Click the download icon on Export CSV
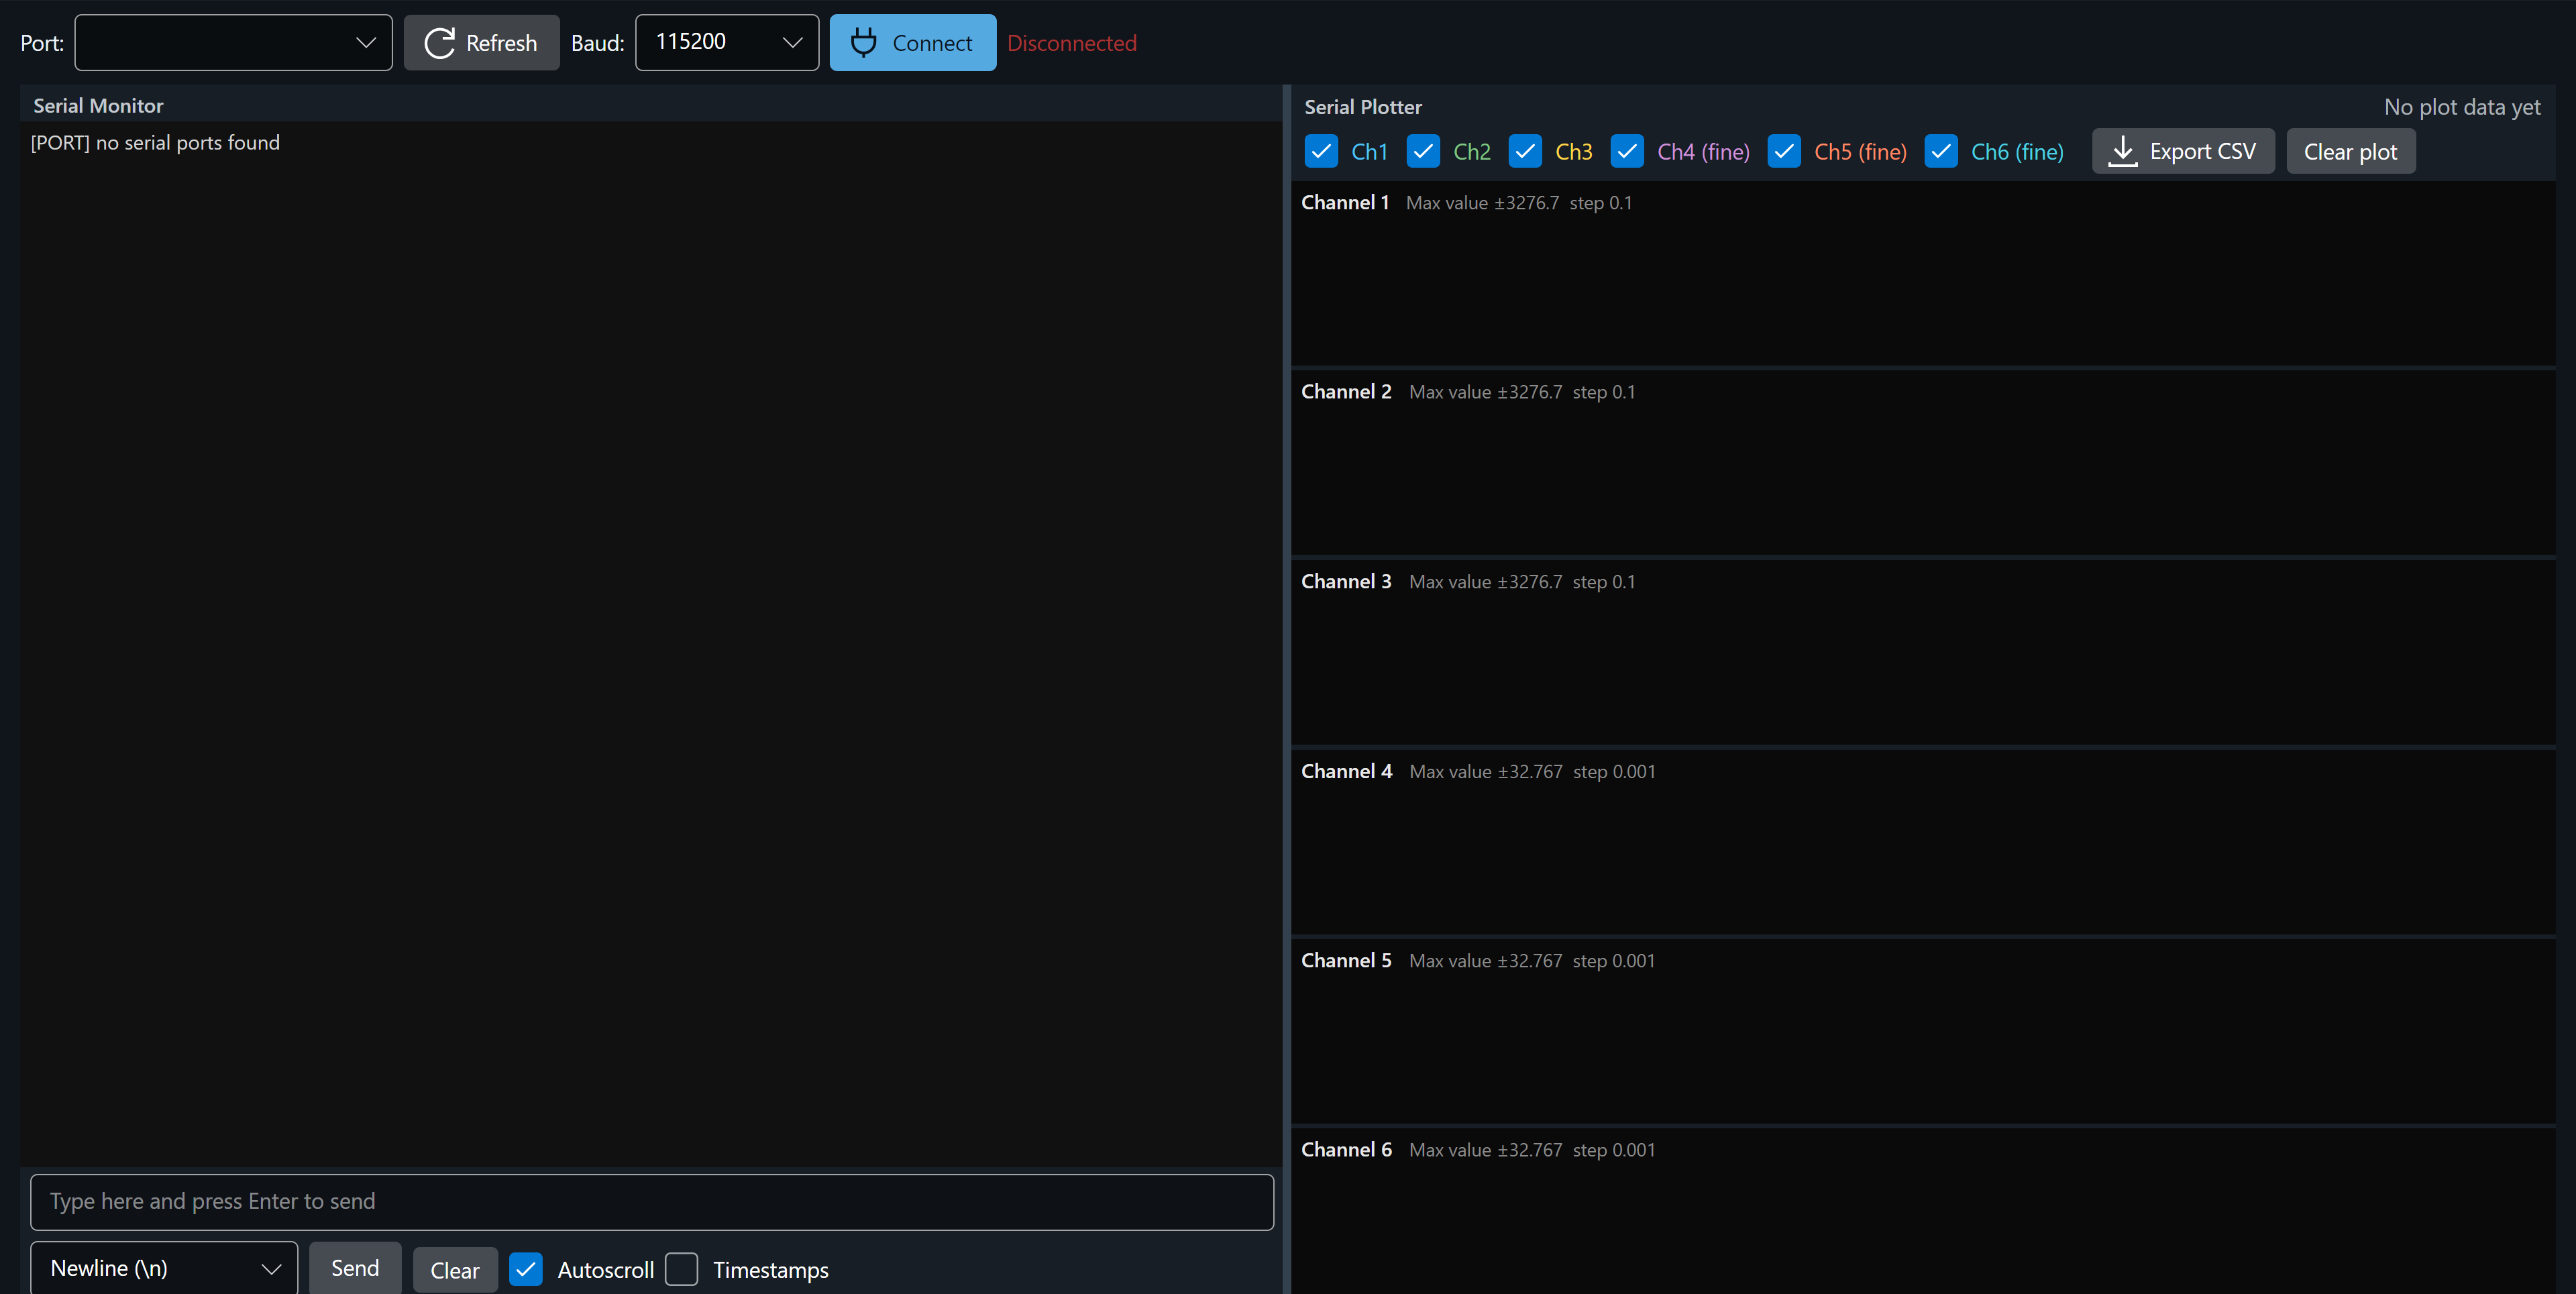2576x1294 pixels. pyautogui.click(x=2122, y=151)
